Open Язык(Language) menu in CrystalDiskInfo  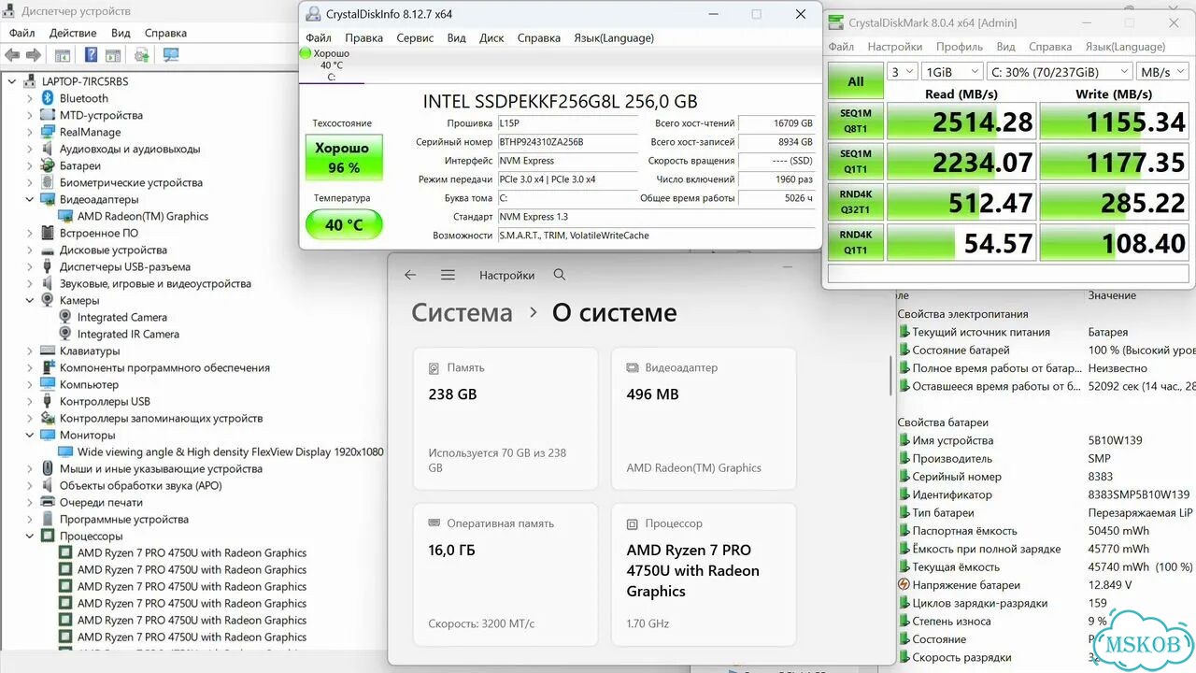point(614,38)
